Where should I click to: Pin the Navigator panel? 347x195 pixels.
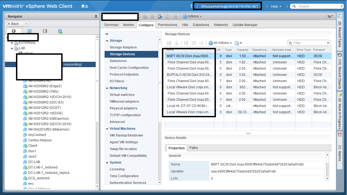pyautogui.click(x=96, y=17)
